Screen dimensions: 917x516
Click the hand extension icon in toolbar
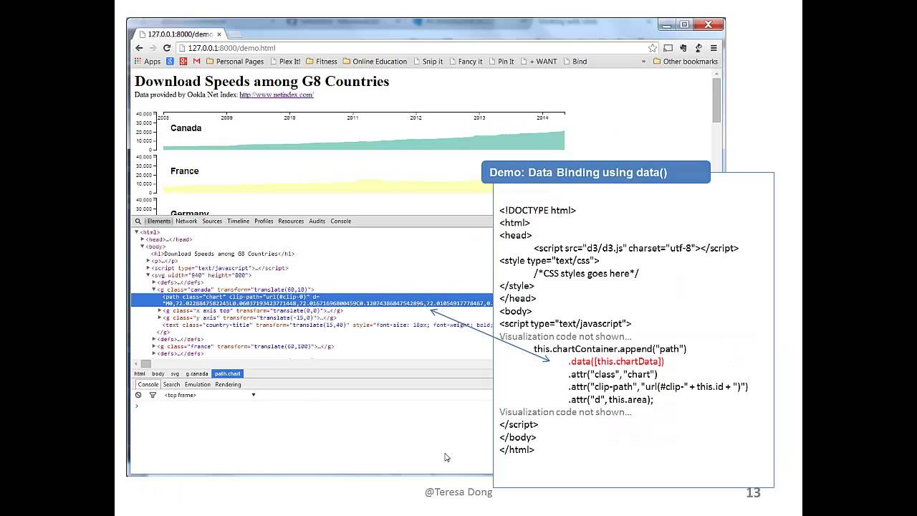(x=683, y=48)
